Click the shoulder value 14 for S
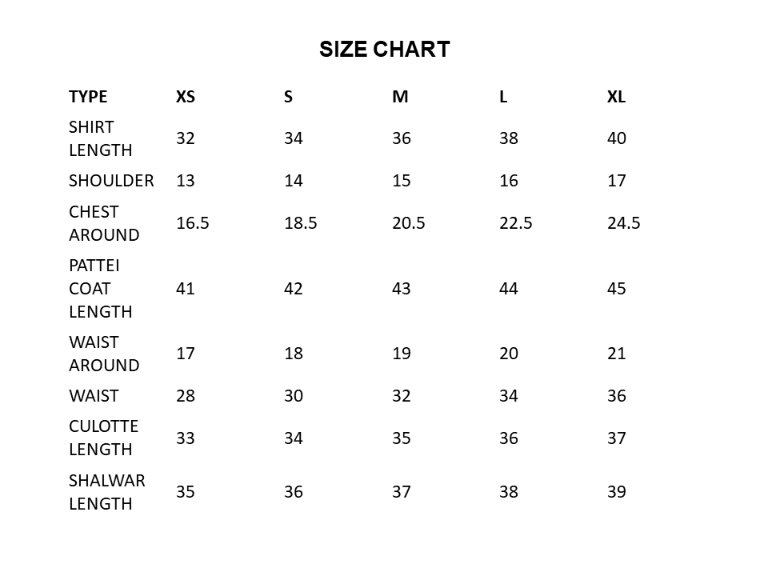Viewport: 768px width, 576px height. (x=294, y=181)
